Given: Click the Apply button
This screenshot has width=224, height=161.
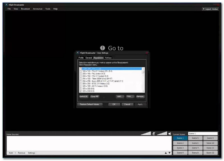Looking at the screenshot, I should 140,104.
